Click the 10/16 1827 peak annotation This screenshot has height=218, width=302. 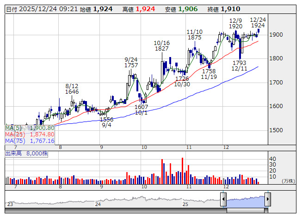[x=161, y=46]
